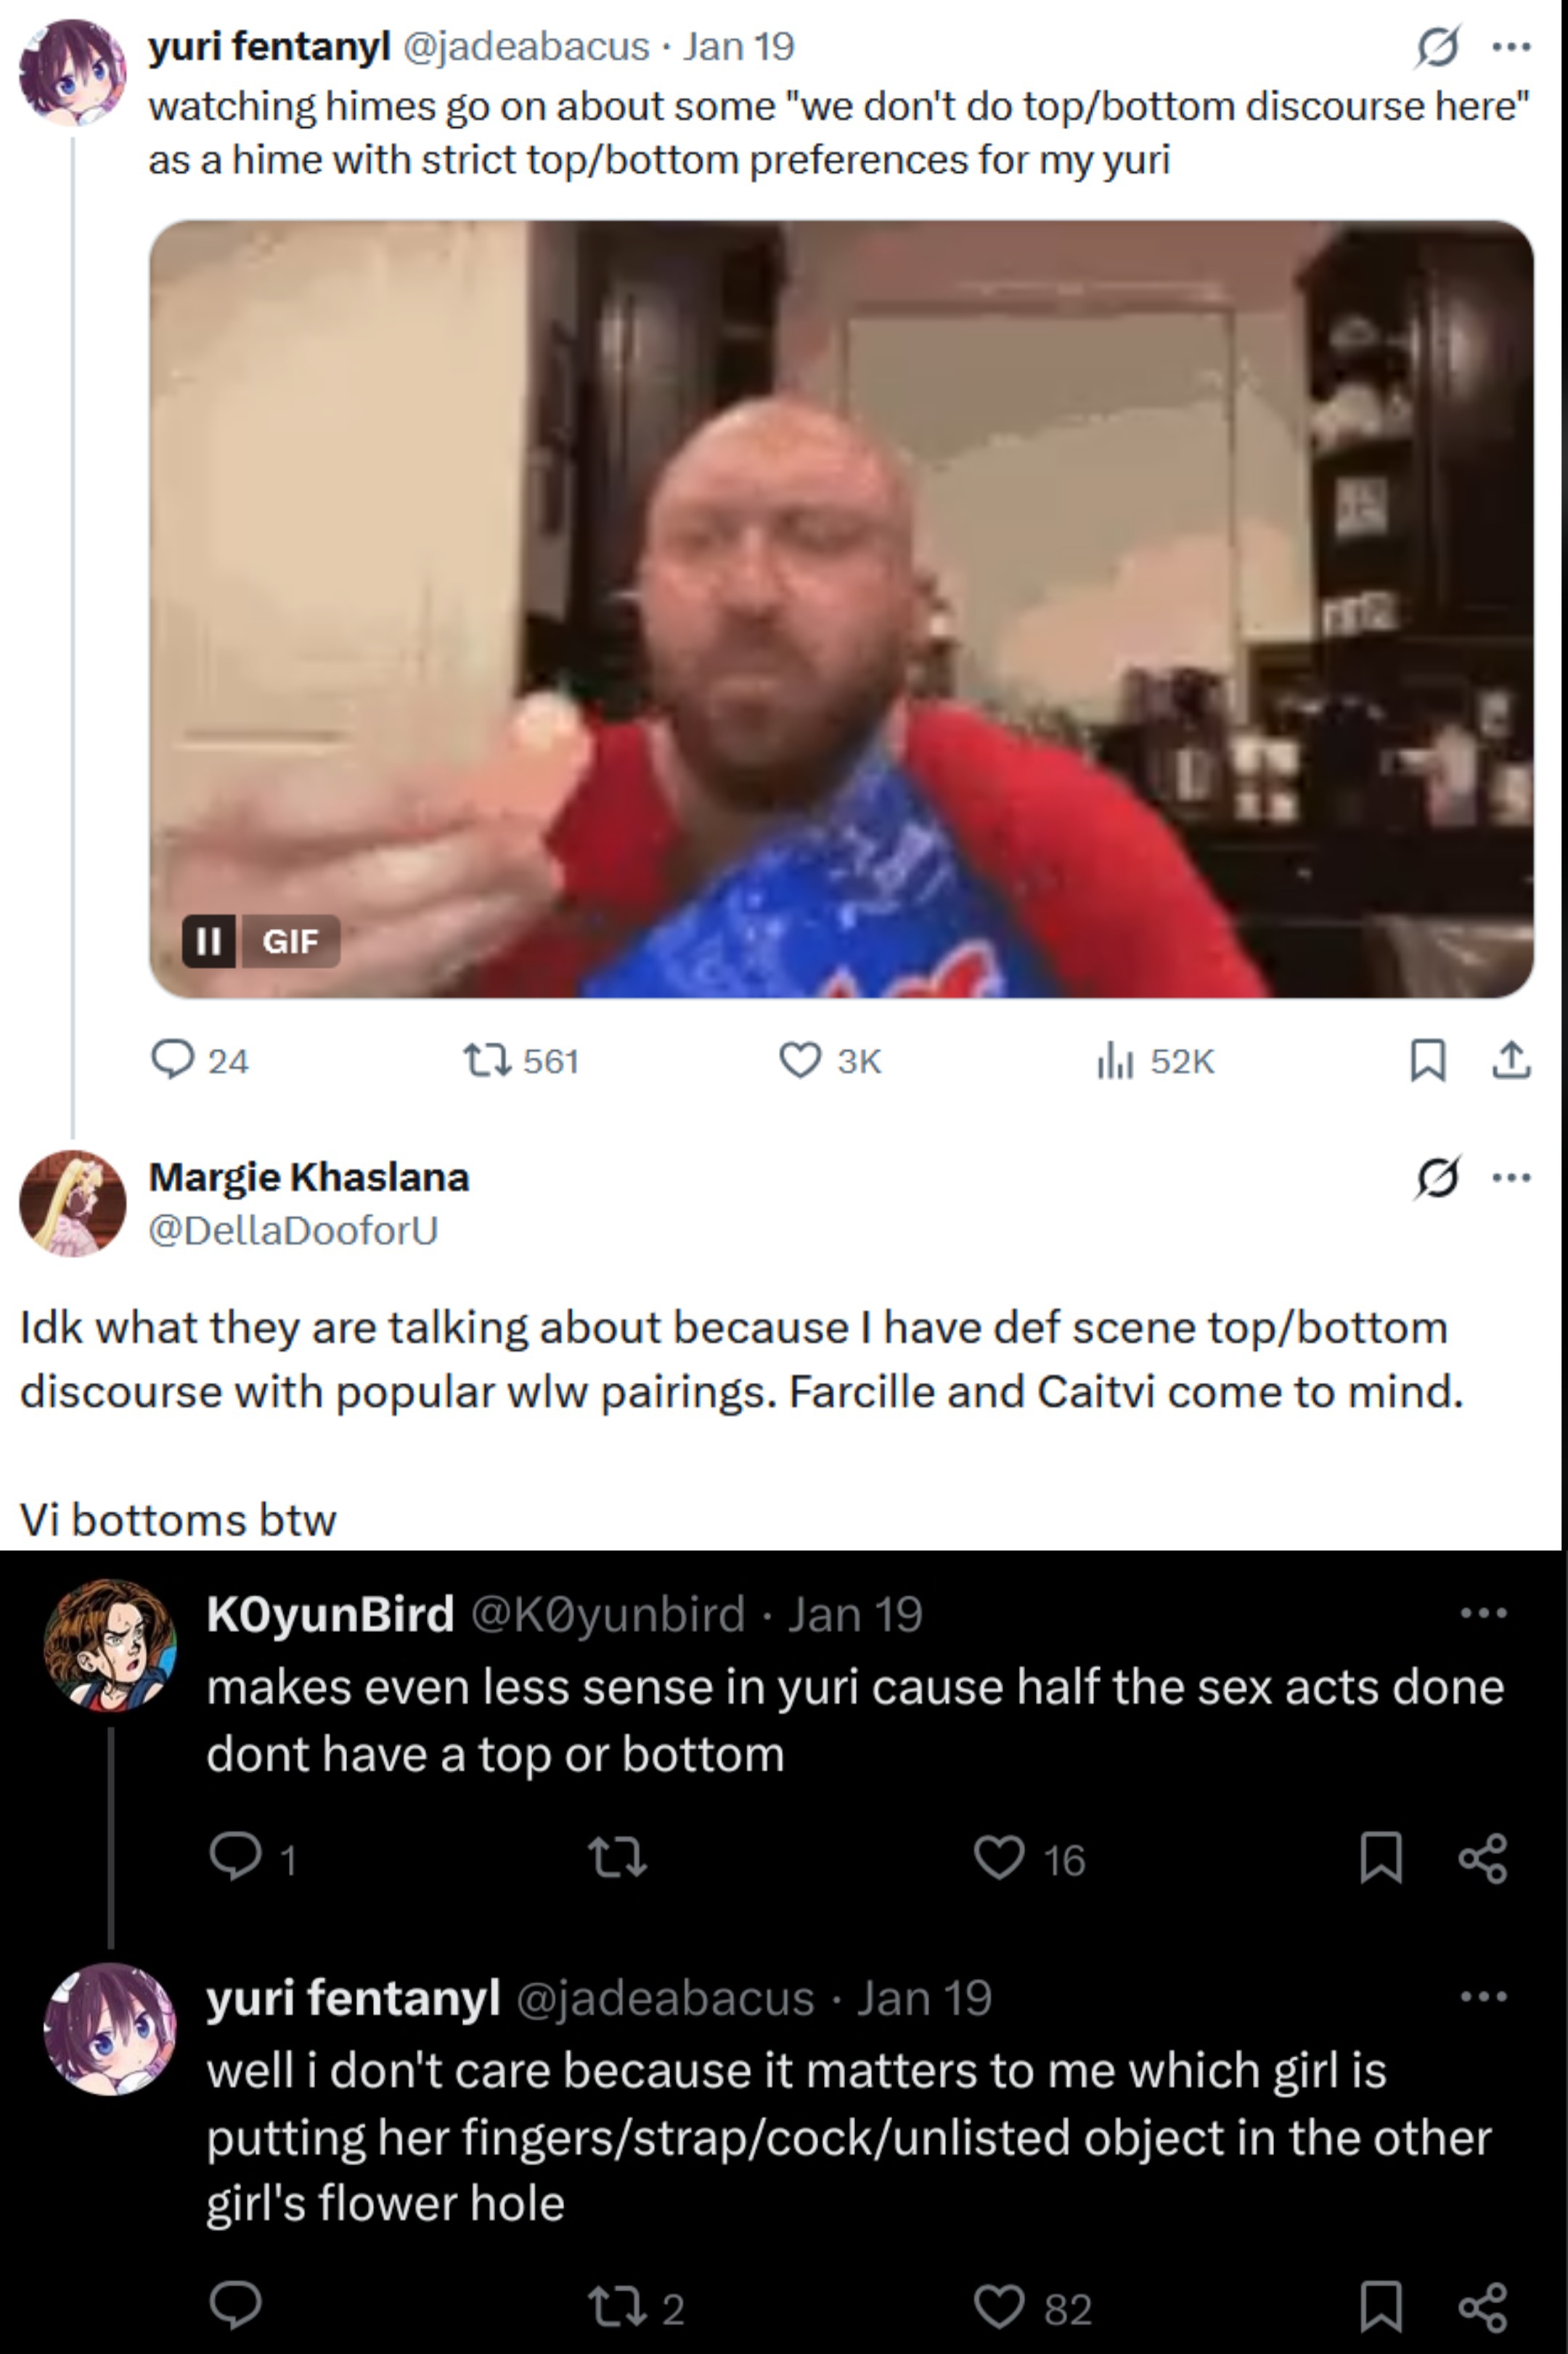Reply to the top tweet with 24 replies
1568x2354 pixels.
[172, 1060]
